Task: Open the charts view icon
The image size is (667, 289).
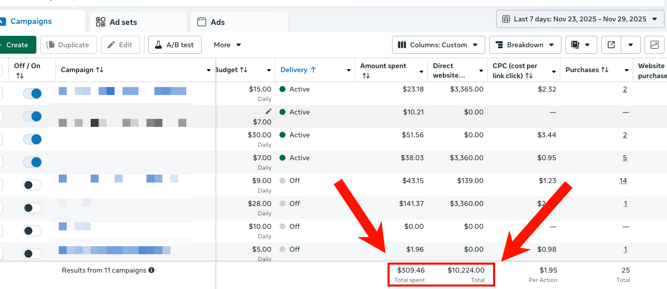Action: 654,45
